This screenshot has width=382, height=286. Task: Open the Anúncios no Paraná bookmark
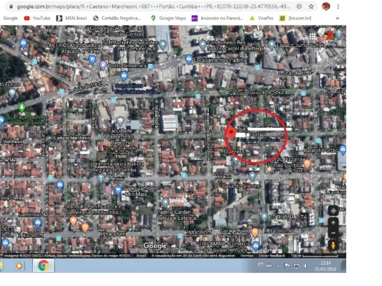[217, 18]
